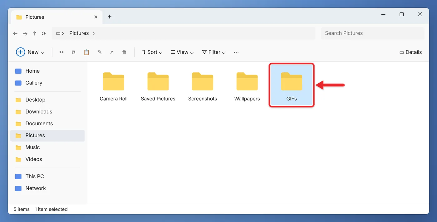This screenshot has height=222, width=437.
Task: Minimize the File Explorer window
Action: coord(383,14)
